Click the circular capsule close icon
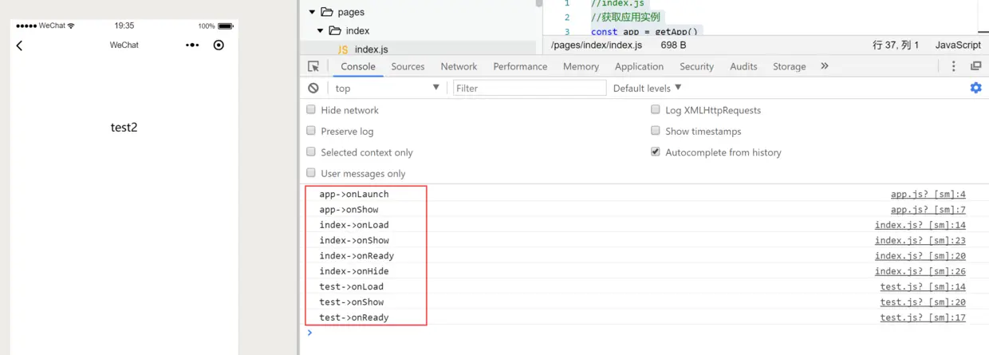Image resolution: width=989 pixels, height=355 pixels. pyautogui.click(x=219, y=45)
